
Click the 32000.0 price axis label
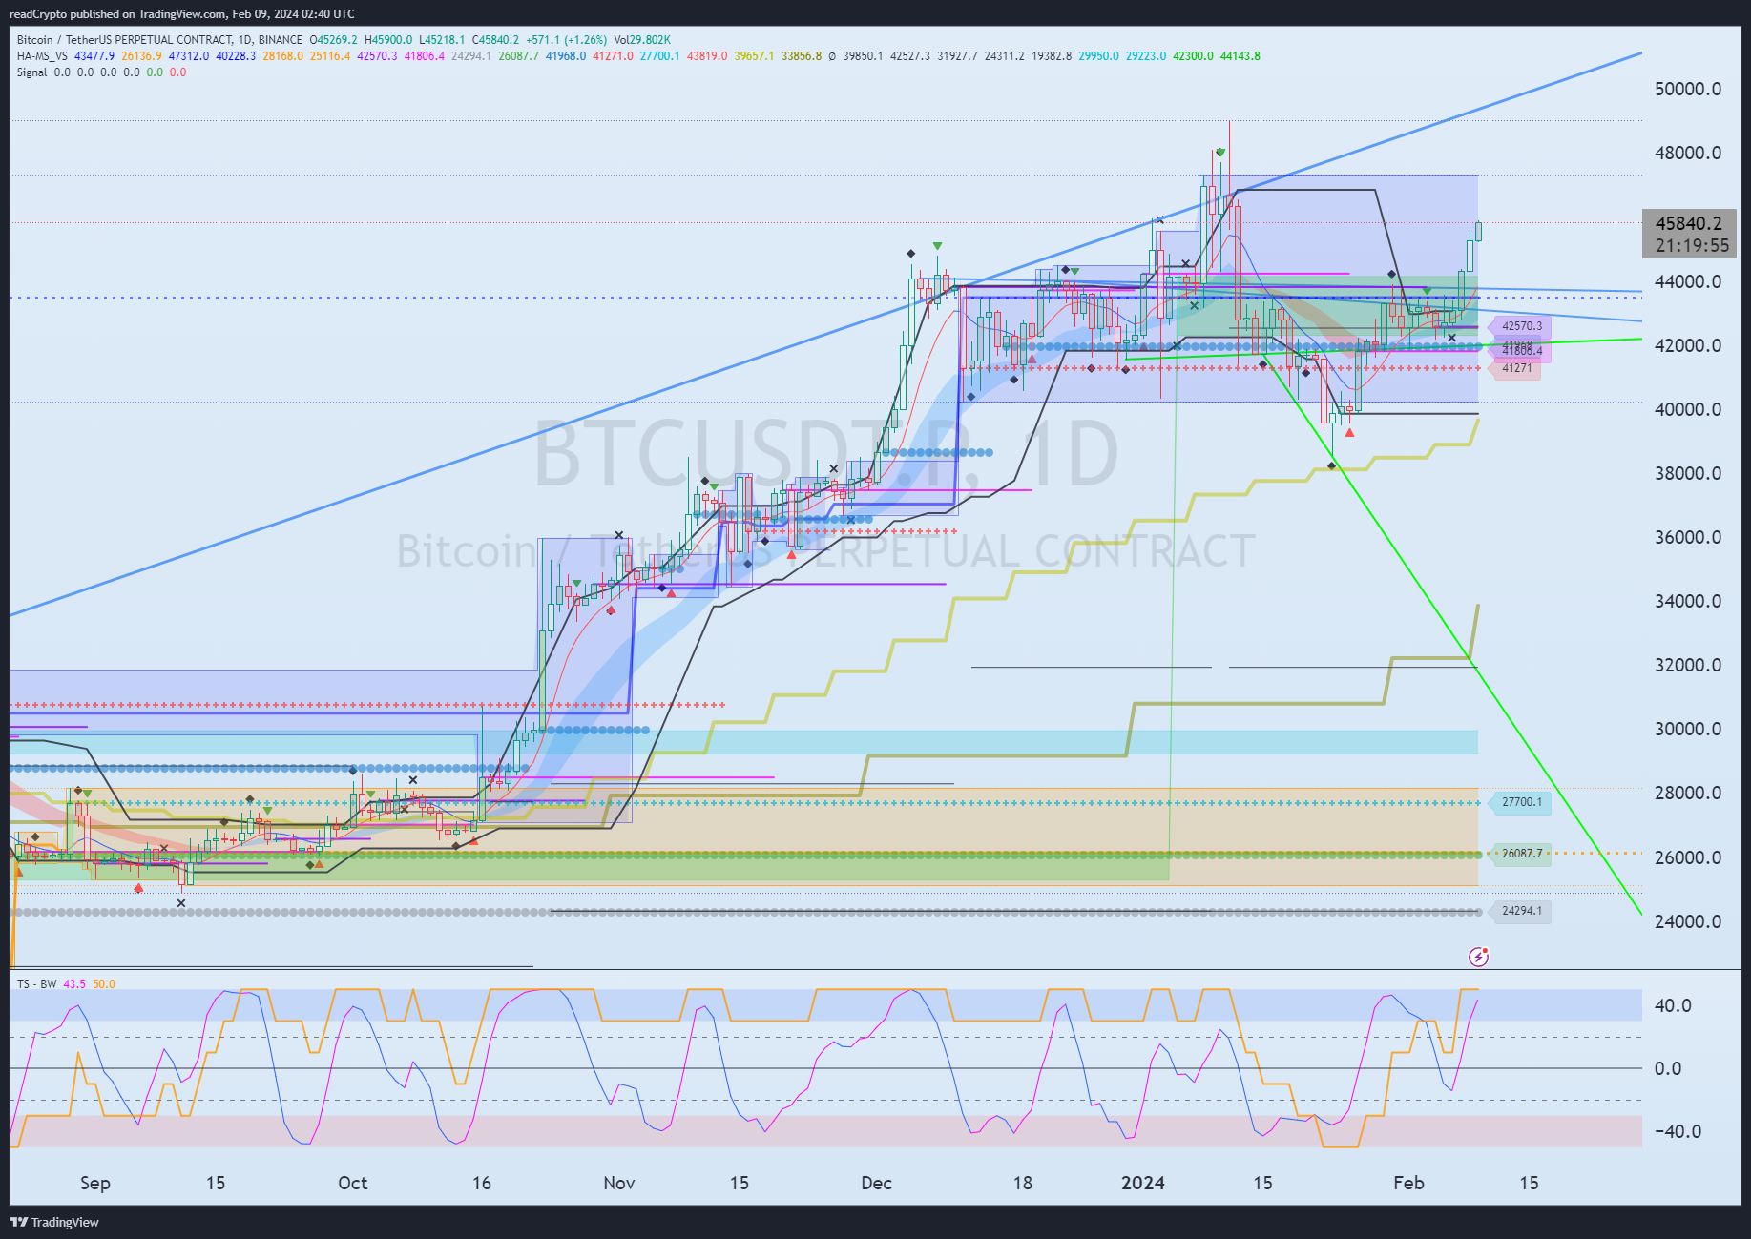[x=1688, y=665]
